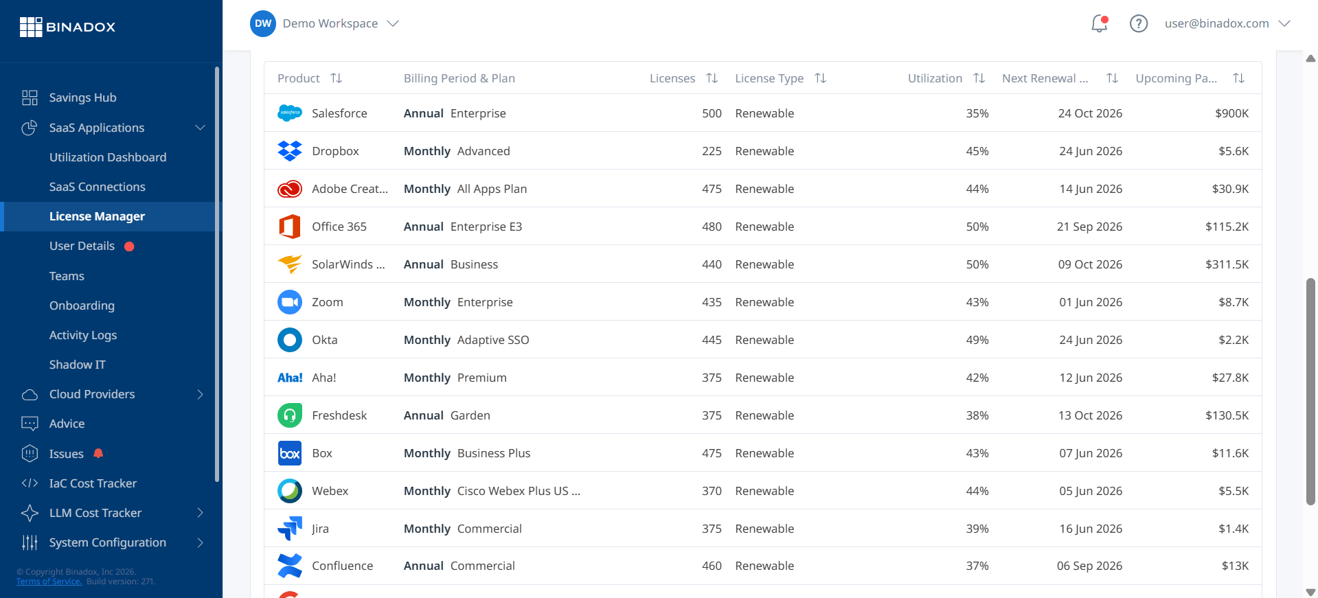Open Utilization Dashboard in sidebar
The width and height of the screenshot is (1318, 598).
(108, 157)
